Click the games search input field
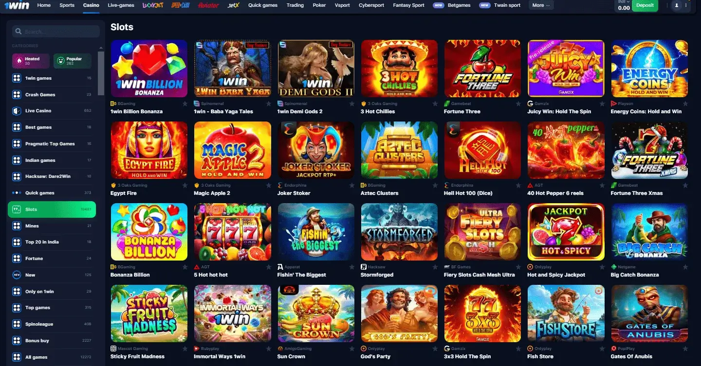The height and width of the screenshot is (366, 701). [x=56, y=32]
